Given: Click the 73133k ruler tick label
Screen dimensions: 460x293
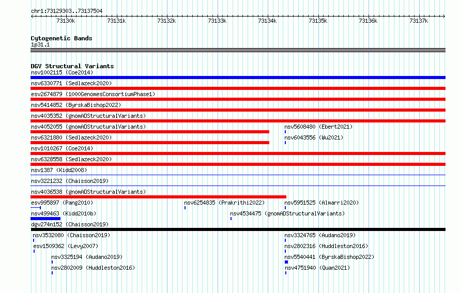Looking at the screenshot, I should (x=217, y=21).
